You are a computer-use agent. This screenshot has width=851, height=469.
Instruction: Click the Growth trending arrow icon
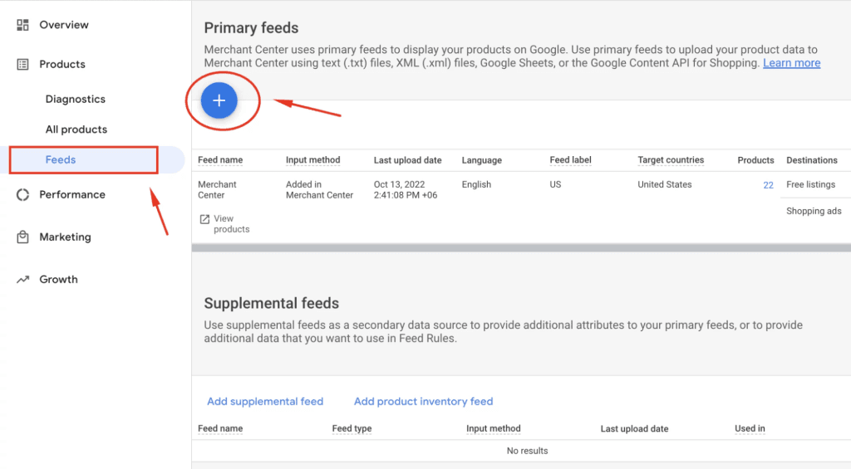22,280
